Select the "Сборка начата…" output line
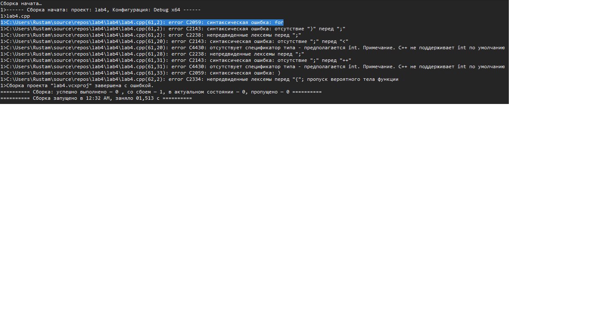This screenshot has height=314, width=607. click(21, 3)
